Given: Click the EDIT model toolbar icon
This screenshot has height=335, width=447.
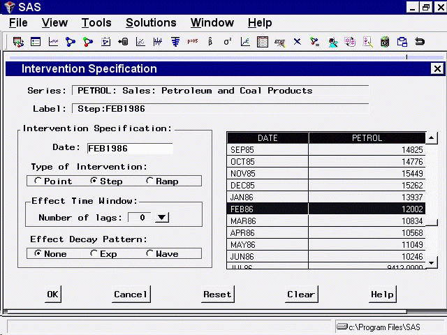Looking at the screenshot, I should tap(279, 43).
